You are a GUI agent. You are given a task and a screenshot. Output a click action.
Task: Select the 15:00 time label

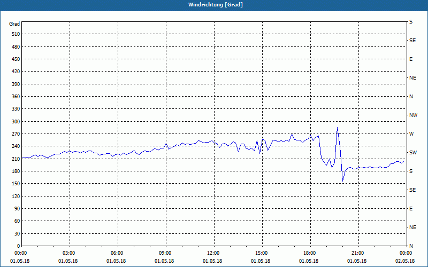pyautogui.click(x=262, y=253)
